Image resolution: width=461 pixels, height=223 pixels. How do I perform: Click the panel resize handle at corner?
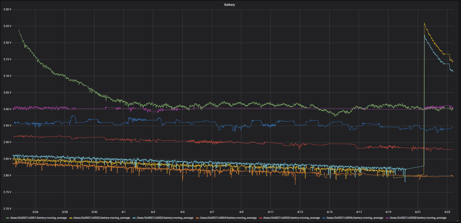point(458,220)
